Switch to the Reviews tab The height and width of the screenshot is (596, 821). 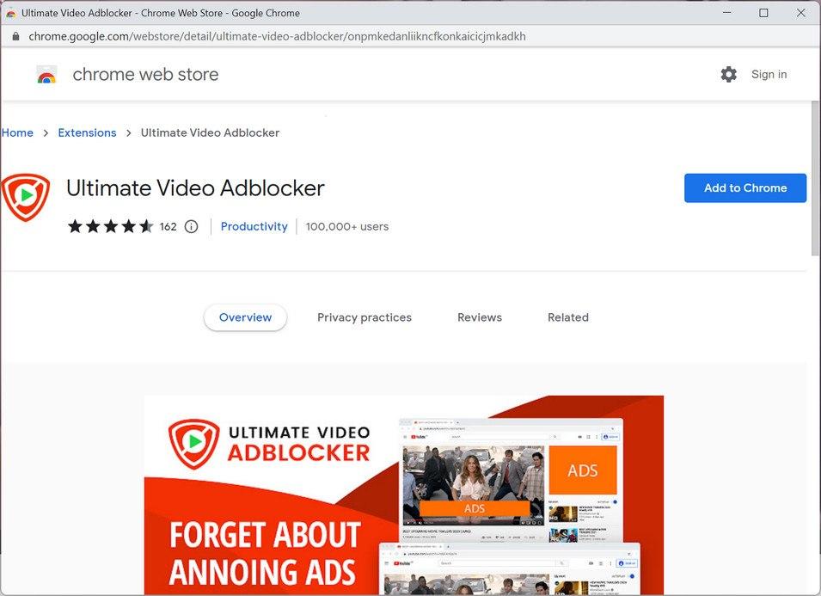pos(480,317)
